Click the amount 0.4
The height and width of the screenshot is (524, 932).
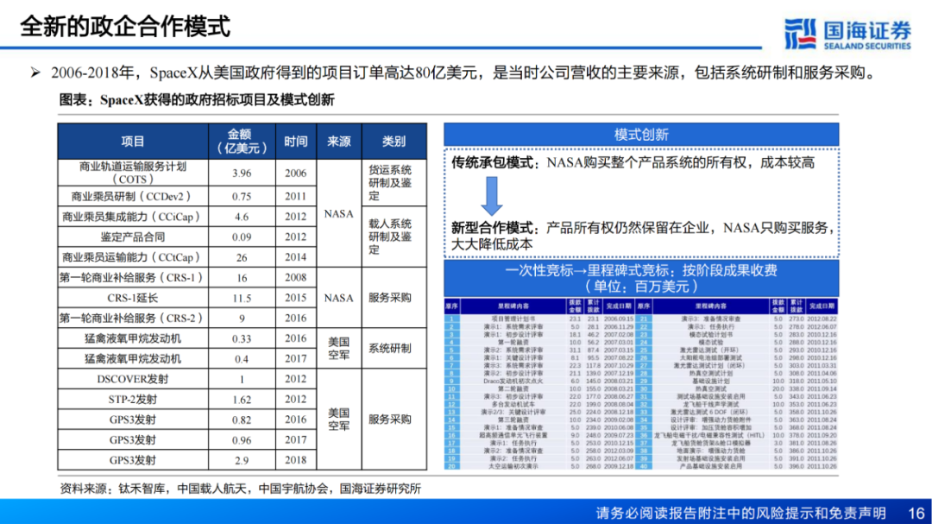click(242, 358)
